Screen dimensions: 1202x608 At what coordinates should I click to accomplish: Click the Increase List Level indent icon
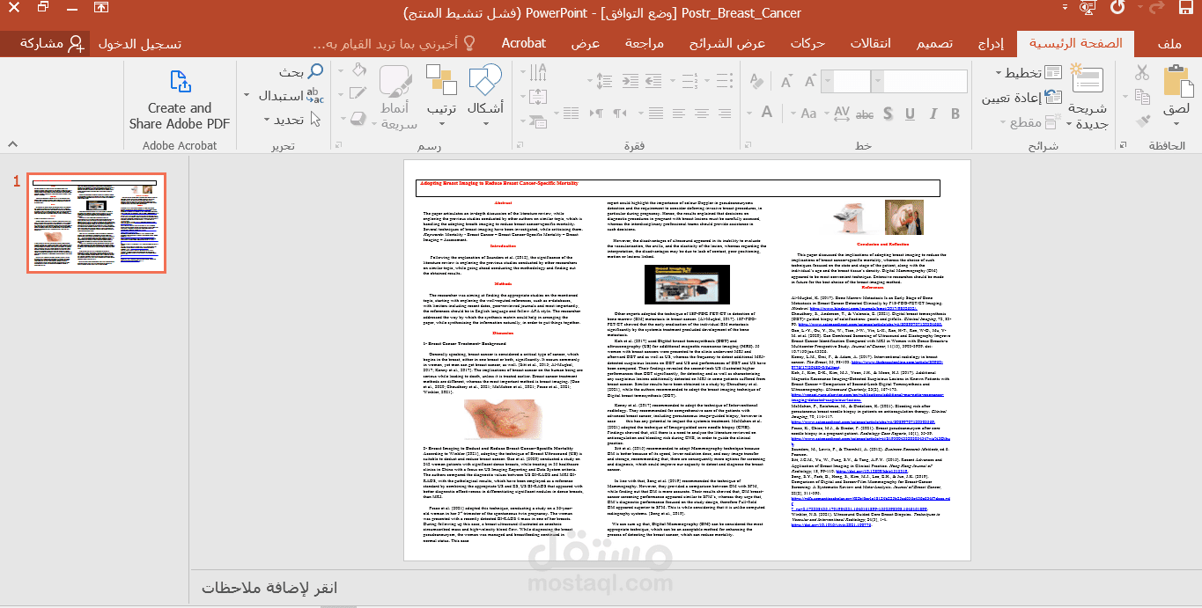point(630,80)
